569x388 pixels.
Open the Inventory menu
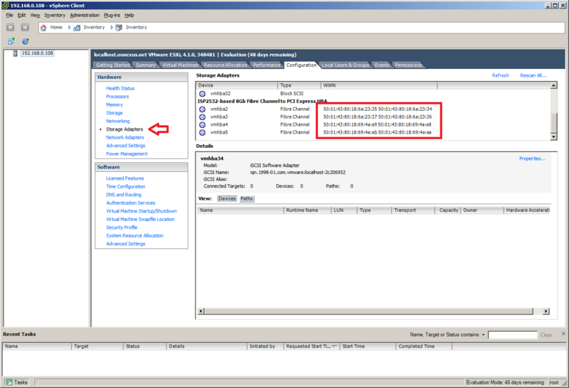click(55, 15)
